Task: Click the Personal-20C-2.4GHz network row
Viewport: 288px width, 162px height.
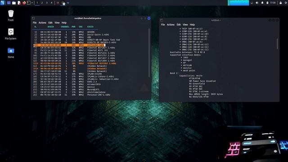Action: pos(72,95)
